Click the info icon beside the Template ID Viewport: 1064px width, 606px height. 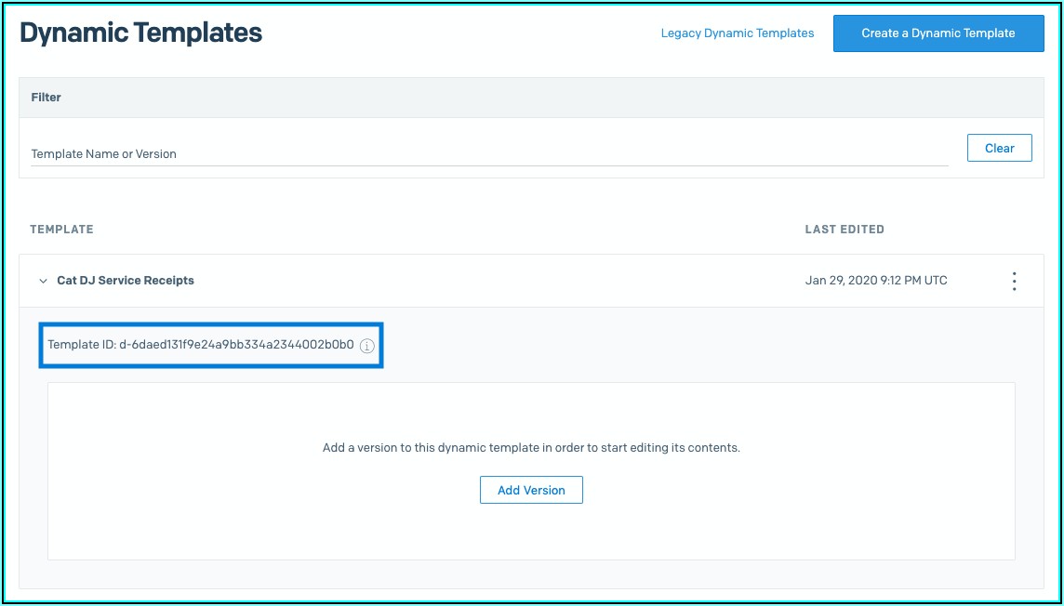pyautogui.click(x=366, y=346)
